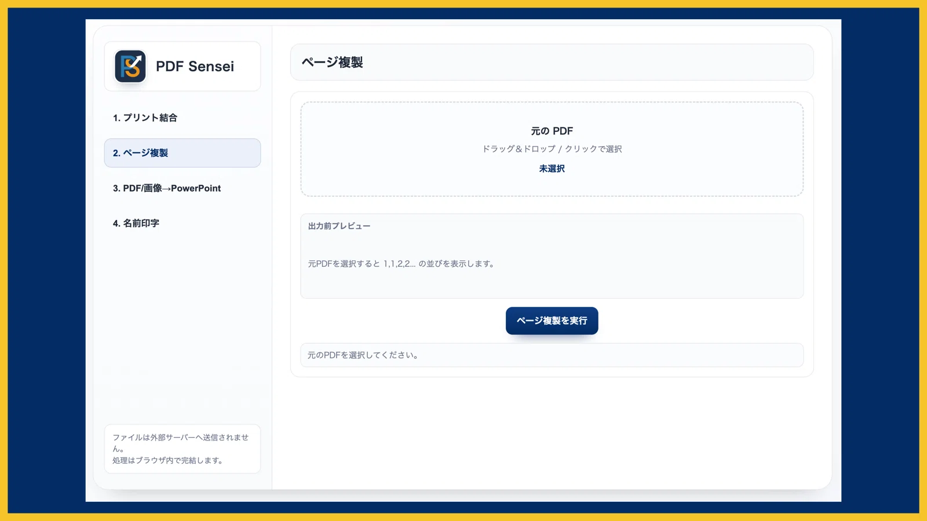Click the ファイルは外部サーバーへ送信されません notice
Image resolution: width=927 pixels, height=521 pixels.
tap(180, 443)
